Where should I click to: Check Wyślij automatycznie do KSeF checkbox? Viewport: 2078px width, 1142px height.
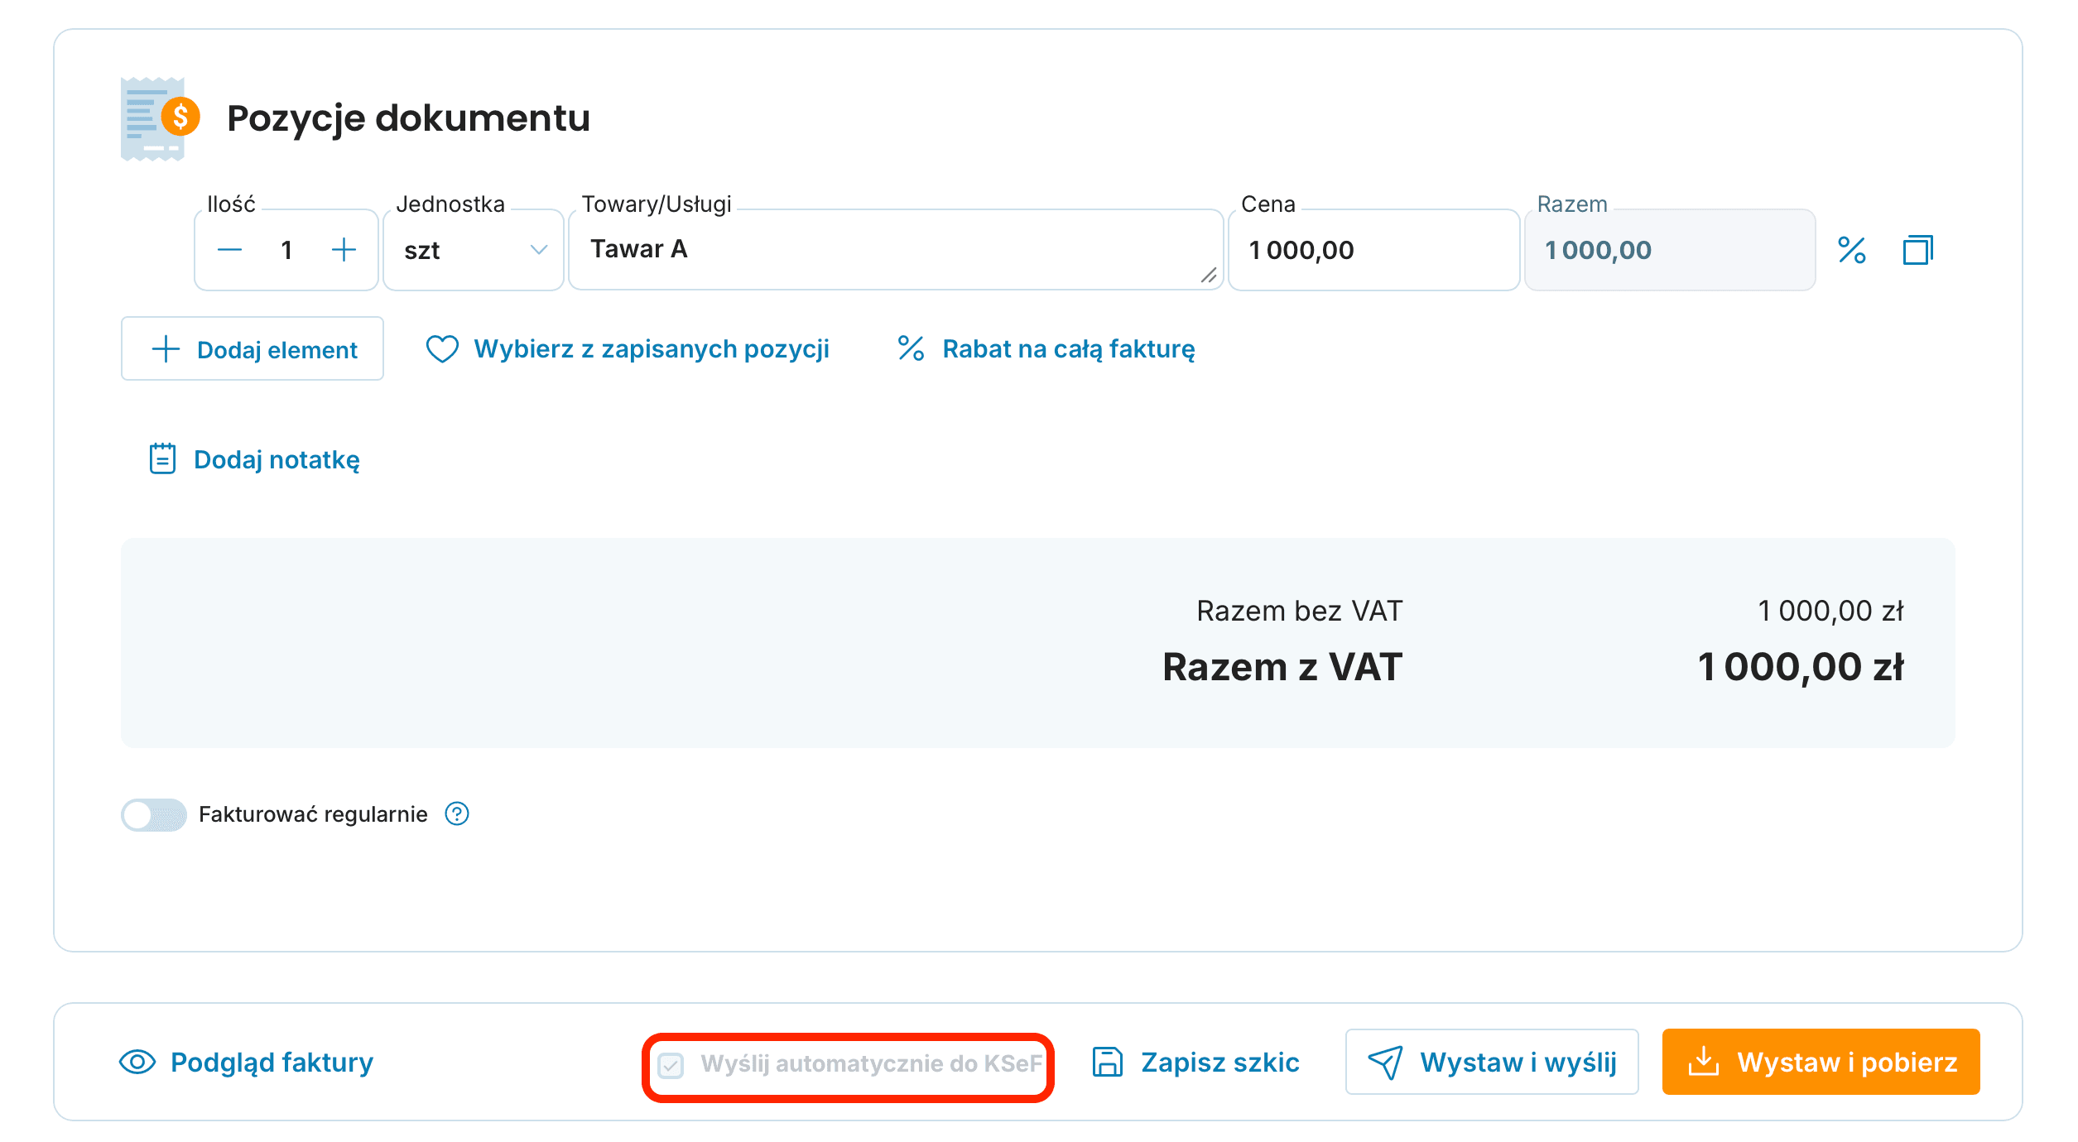[x=671, y=1064]
